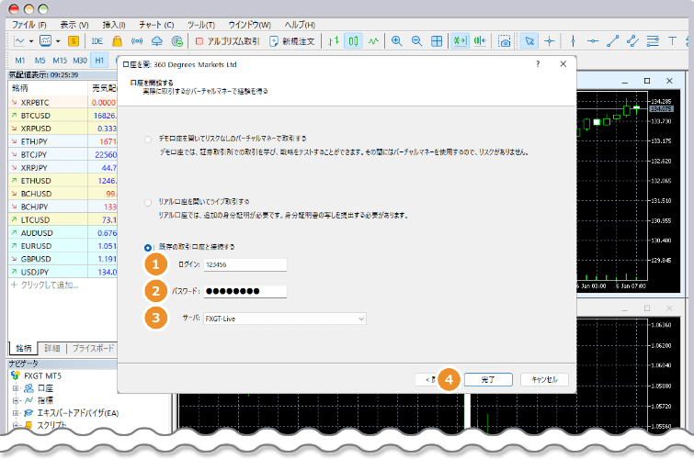Select connect to existing account radio button
The width and height of the screenshot is (694, 459).
[x=148, y=248]
